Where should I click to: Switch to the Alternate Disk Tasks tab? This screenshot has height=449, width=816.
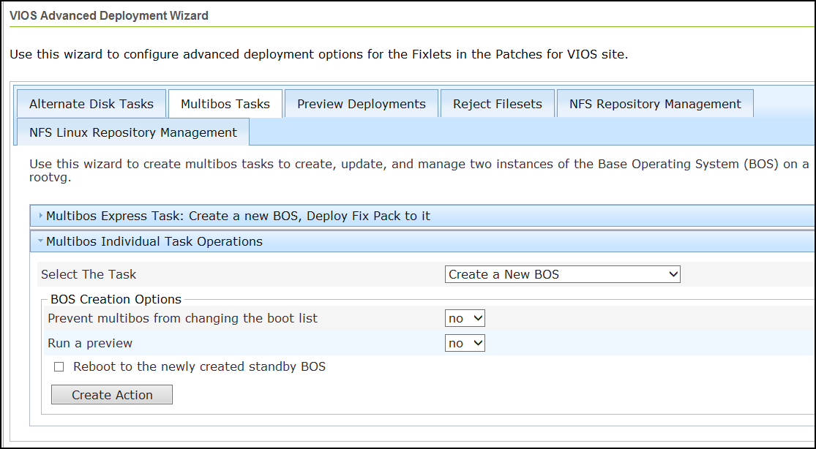(x=91, y=103)
